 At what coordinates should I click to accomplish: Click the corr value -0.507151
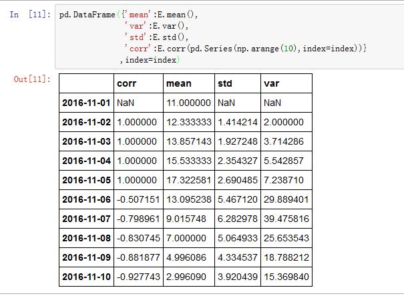pyautogui.click(x=137, y=199)
